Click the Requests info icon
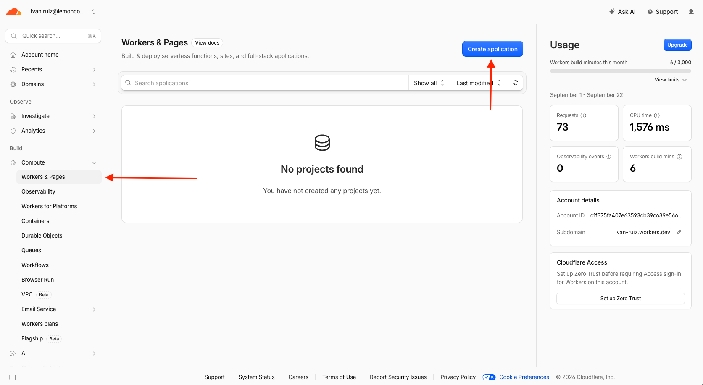 coord(583,115)
